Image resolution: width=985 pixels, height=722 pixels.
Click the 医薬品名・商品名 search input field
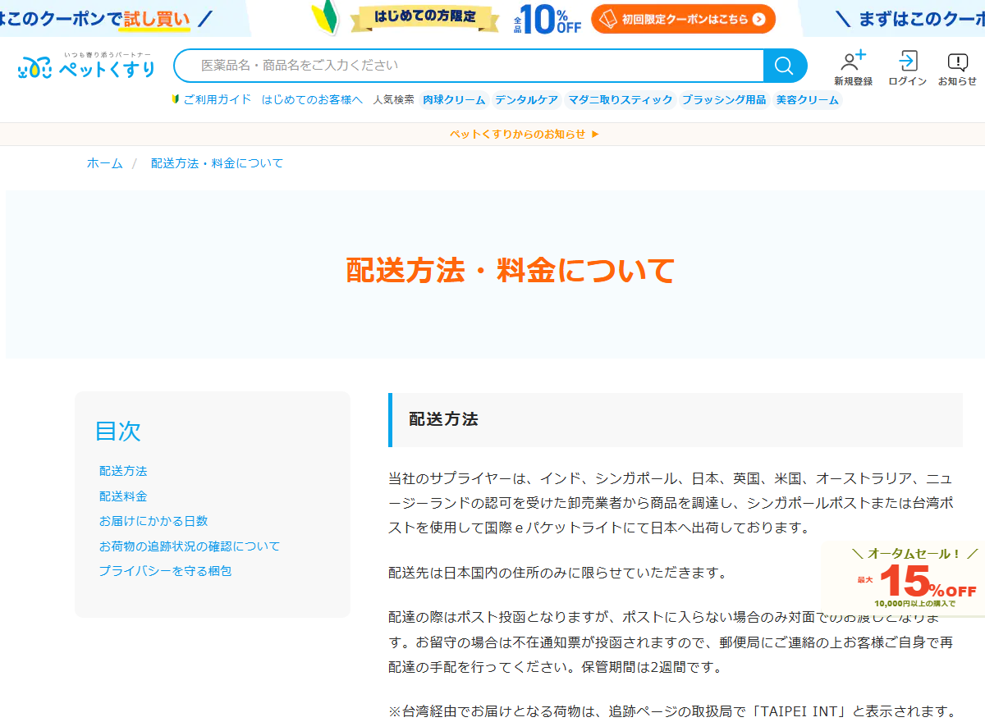coord(469,66)
